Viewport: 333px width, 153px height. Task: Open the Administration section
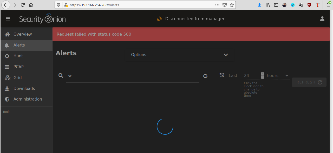[x=26, y=99]
